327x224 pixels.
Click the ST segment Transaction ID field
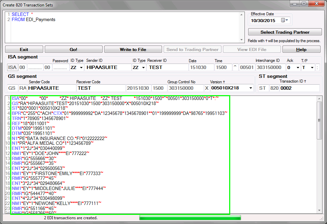tap(299, 88)
